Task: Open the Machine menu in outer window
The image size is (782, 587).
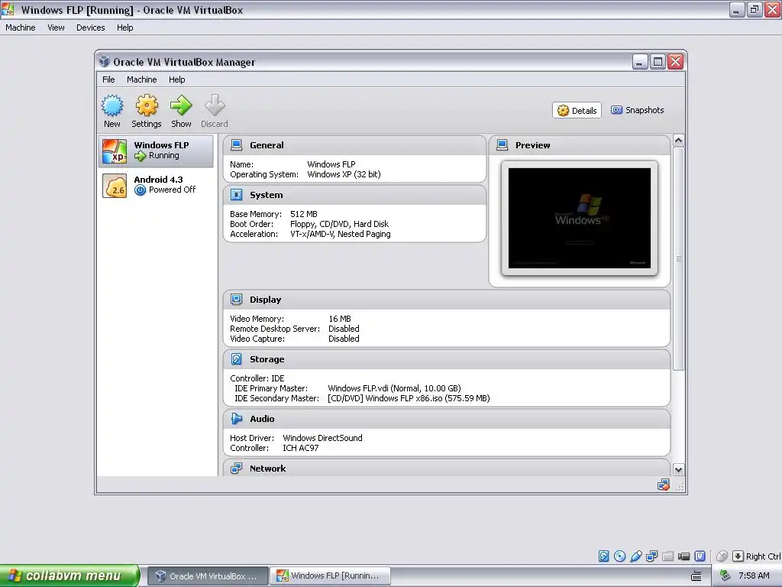Action: tap(21, 28)
